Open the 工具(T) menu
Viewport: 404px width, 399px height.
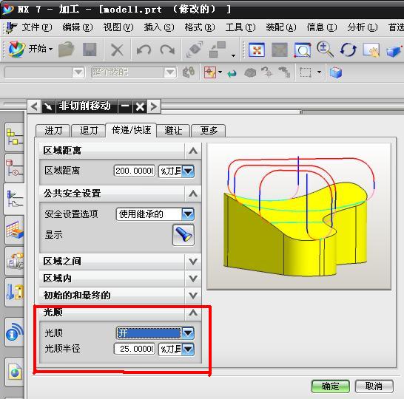click(x=240, y=27)
